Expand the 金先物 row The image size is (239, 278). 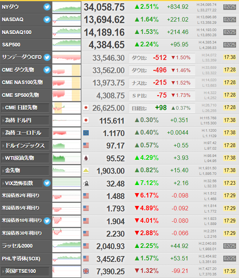point(25,171)
